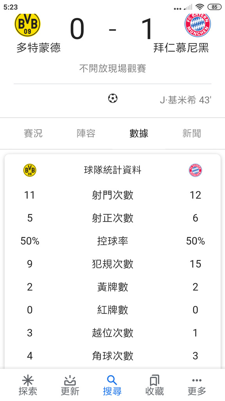This screenshot has height=401, width=225.
Task: Tap the soccer ball goal icon
Action: 112,98
